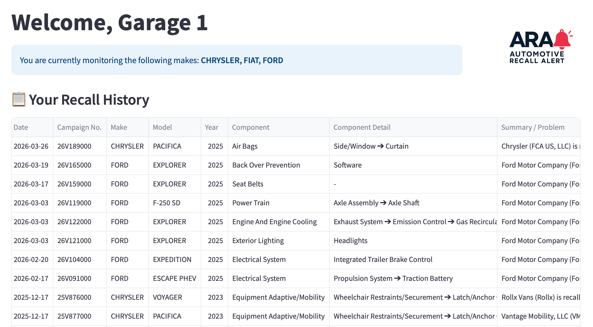Click Integrated Trailer Brake Control cell

413,260
